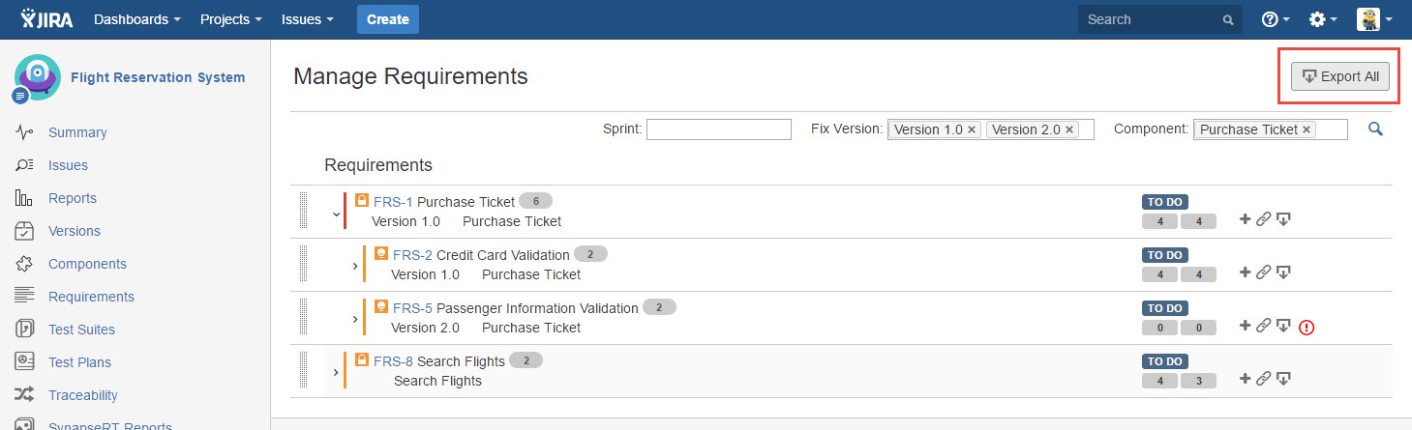The width and height of the screenshot is (1412, 430).
Task: Open Test Suites from sidebar
Action: [x=81, y=330]
